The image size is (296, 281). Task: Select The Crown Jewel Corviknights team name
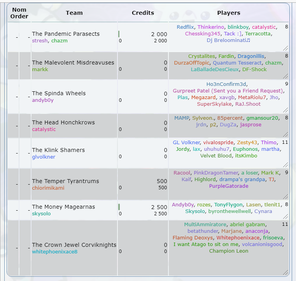(74, 245)
